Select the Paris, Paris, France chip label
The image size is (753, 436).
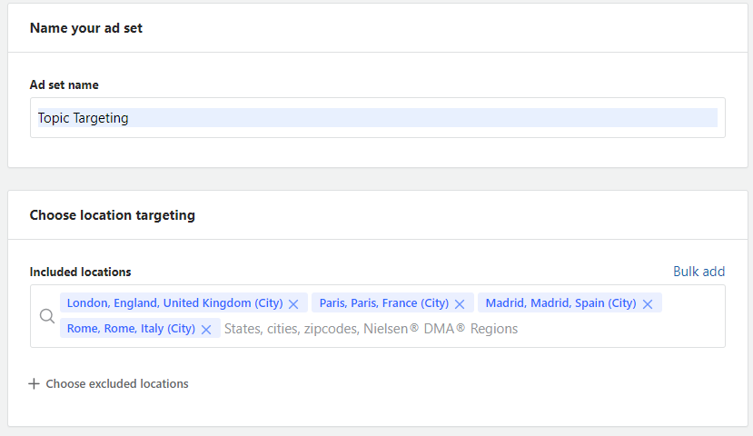pyautogui.click(x=383, y=303)
